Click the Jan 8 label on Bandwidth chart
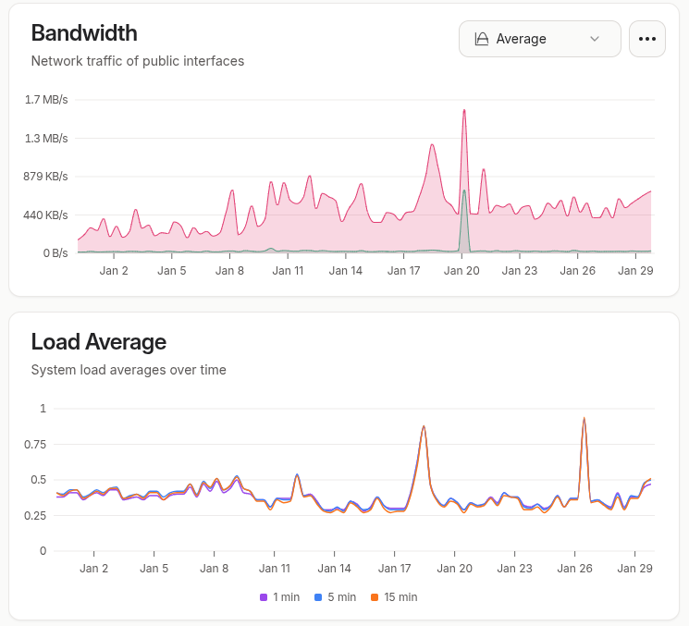Image resolution: width=689 pixels, height=626 pixels. coord(229,271)
